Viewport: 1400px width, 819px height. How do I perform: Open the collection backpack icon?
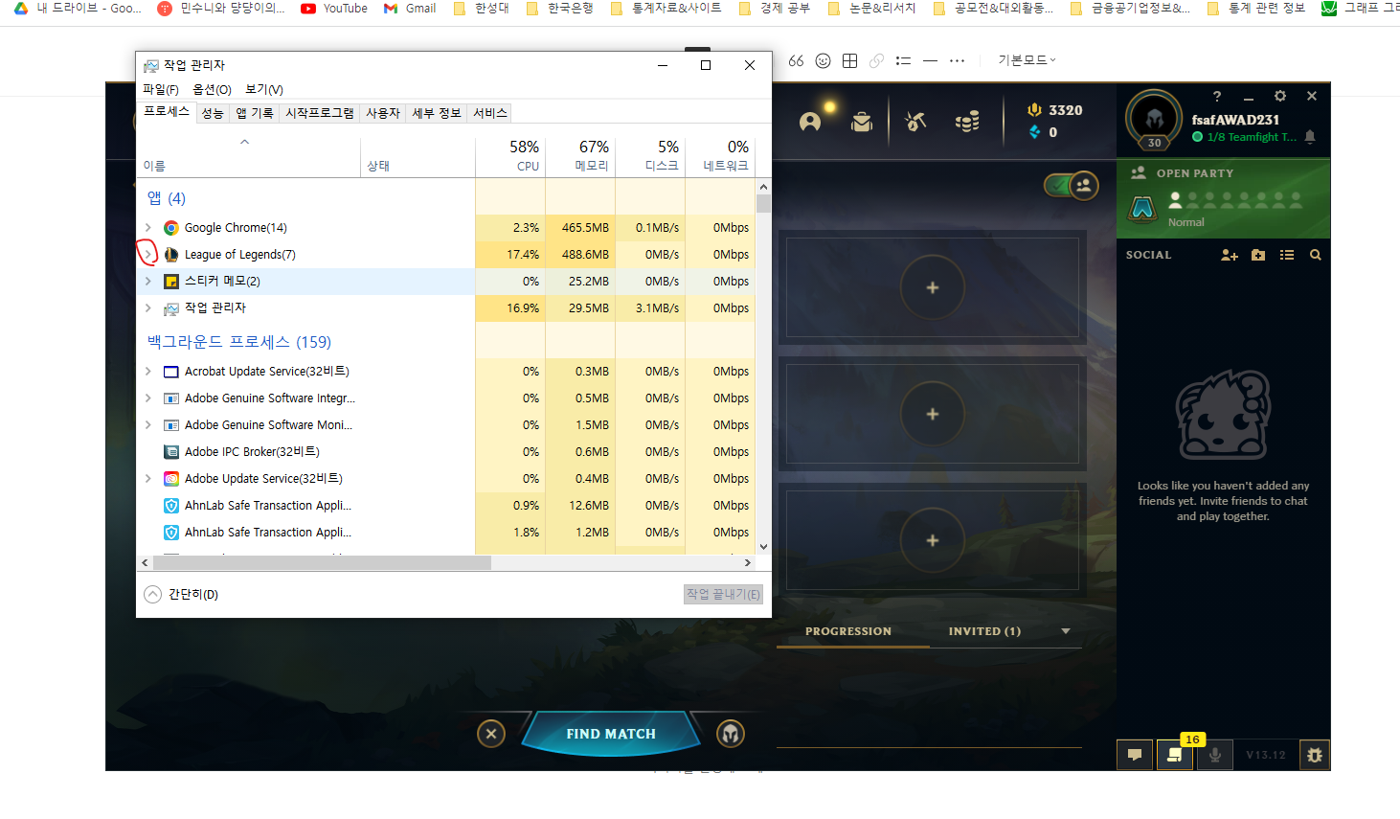pos(862,122)
